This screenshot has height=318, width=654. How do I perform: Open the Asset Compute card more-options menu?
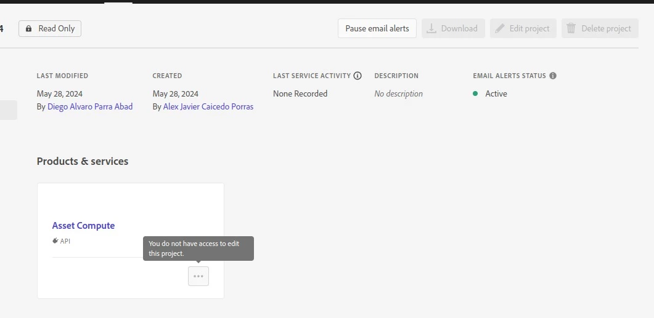coord(198,276)
